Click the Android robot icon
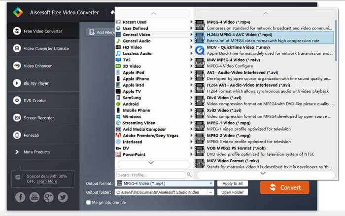The height and width of the screenshot is (216, 345). (x=118, y=104)
